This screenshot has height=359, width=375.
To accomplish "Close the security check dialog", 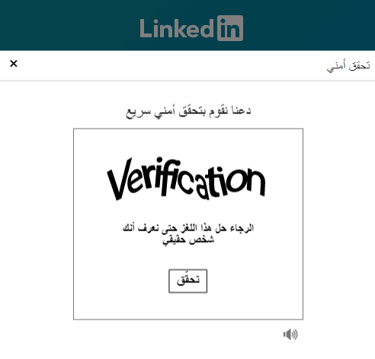I will 14,63.
